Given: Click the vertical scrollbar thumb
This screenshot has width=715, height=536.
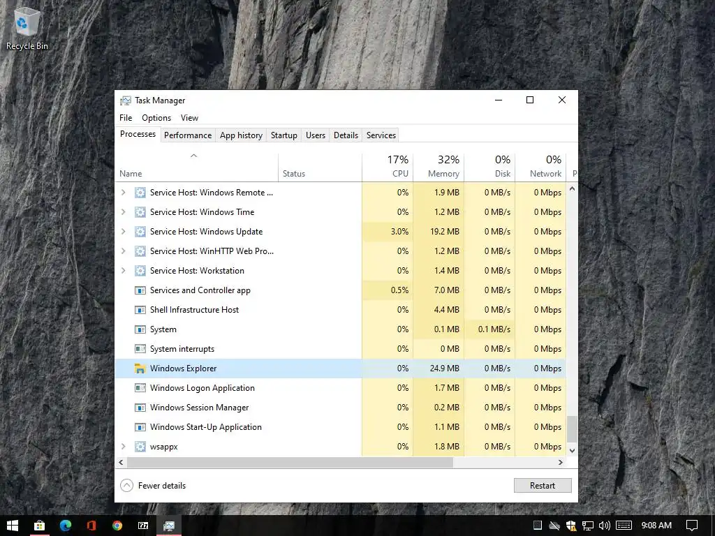Looking at the screenshot, I should 572,429.
